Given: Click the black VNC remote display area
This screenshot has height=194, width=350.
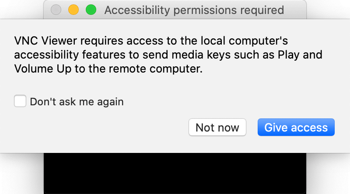Looking at the screenshot, I should [175, 173].
